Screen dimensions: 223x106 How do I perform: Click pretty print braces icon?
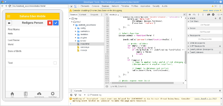pos(107,86)
